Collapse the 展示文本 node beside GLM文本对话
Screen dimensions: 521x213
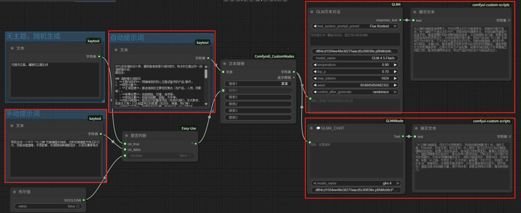[414, 12]
